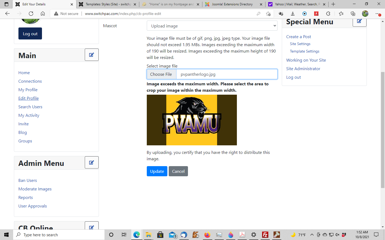The width and height of the screenshot is (385, 240).
Task: Open the Collections panel
Action: 353,14
